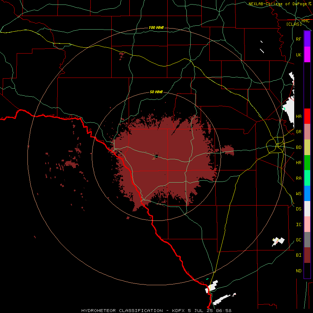Click the white echo patch at bottom border crossing
This screenshot has height=313, width=313.
coord(211,287)
